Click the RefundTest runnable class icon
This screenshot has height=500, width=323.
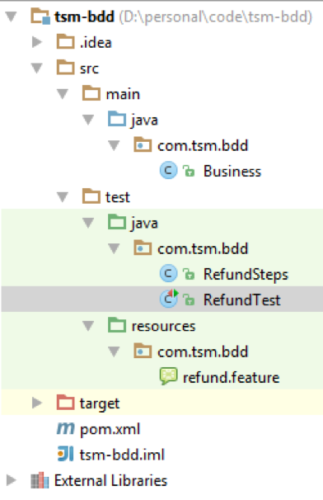(x=169, y=299)
